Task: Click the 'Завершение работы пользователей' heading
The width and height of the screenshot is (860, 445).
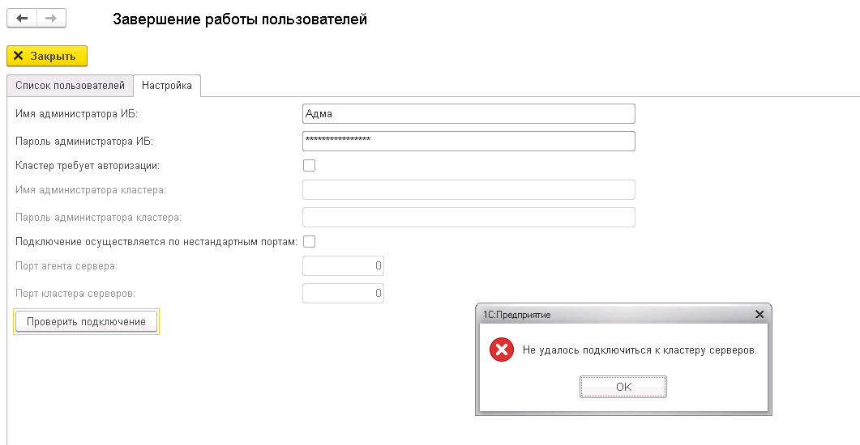Action: [x=240, y=19]
